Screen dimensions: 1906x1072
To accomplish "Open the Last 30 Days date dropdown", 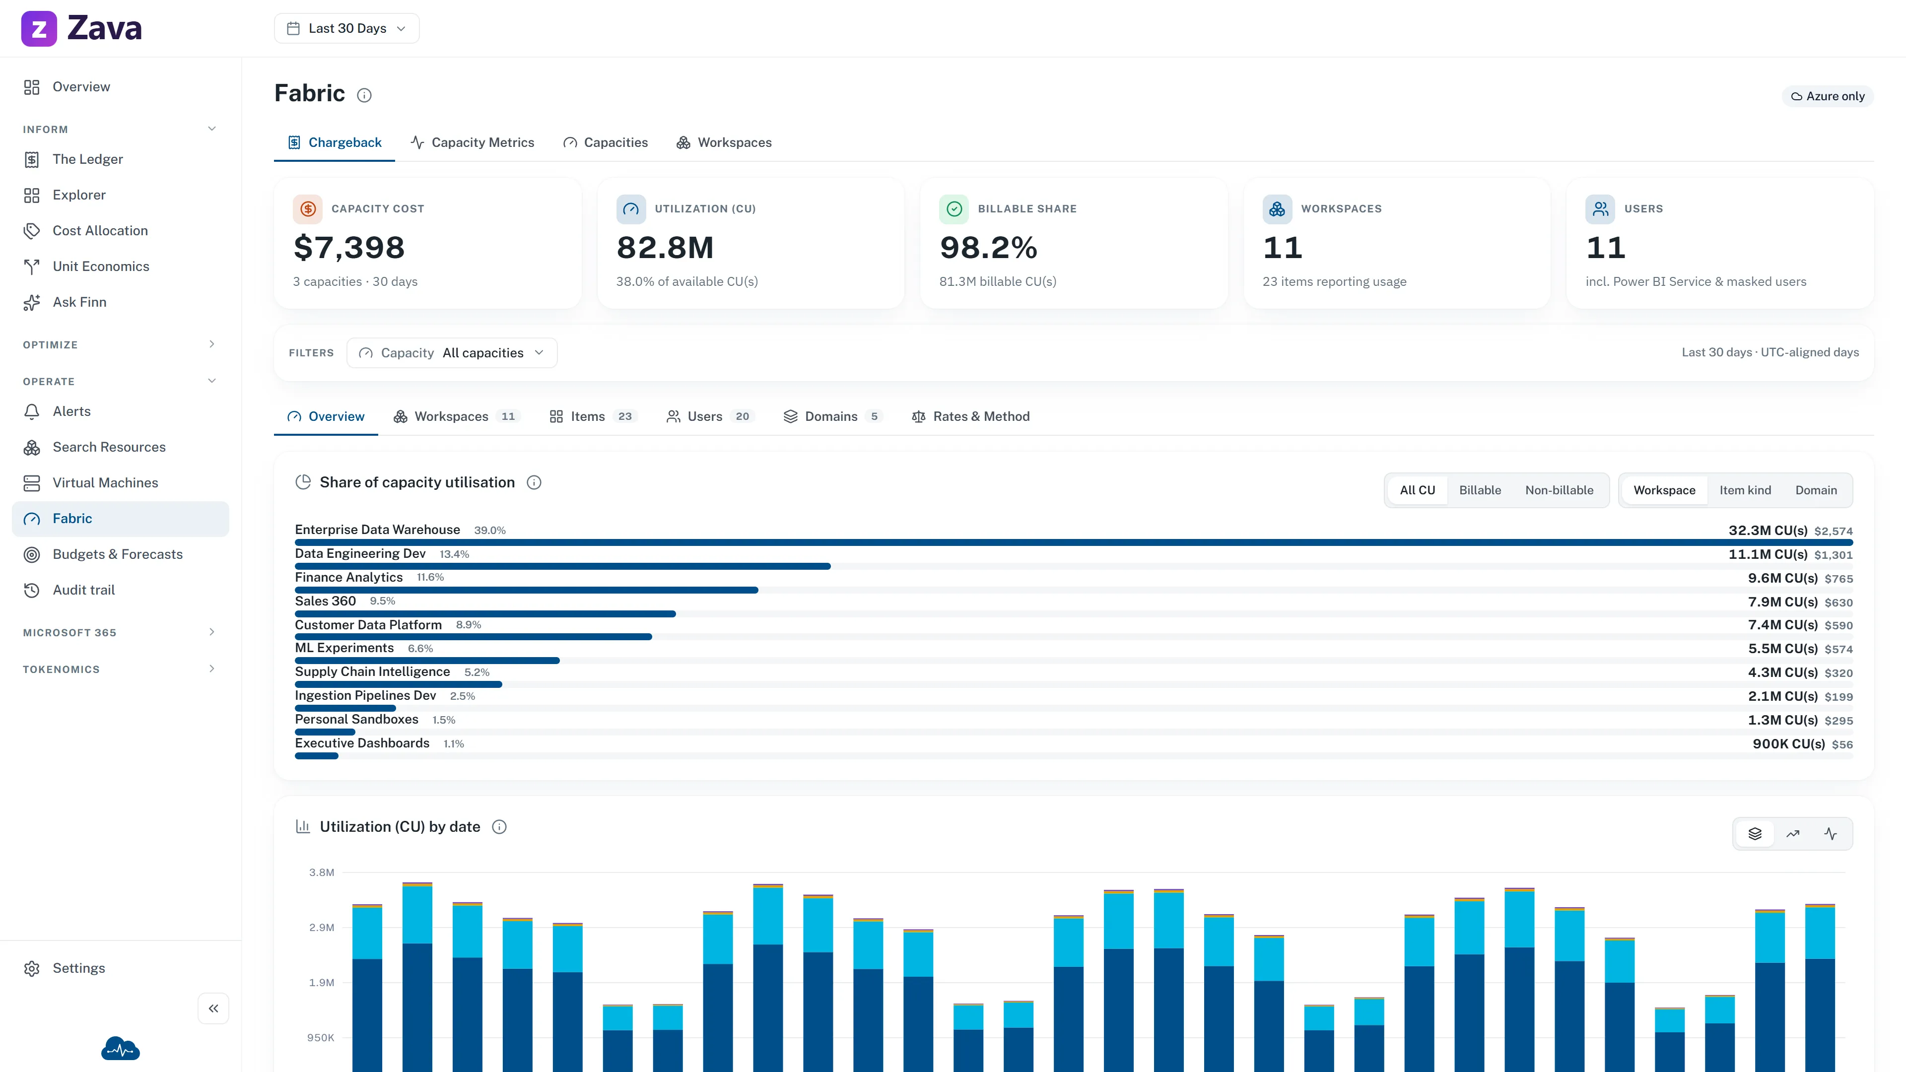I will (346, 28).
